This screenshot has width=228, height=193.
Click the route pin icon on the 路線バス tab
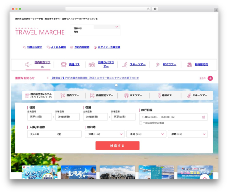pos(159,95)
